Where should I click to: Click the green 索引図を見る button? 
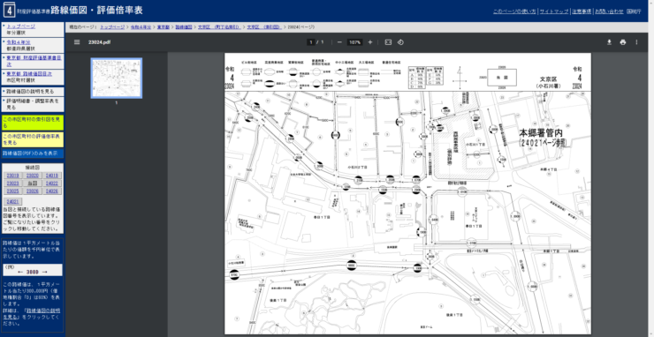point(33,123)
